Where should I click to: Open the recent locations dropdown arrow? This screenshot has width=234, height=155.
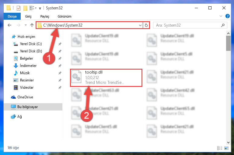pos(26,25)
